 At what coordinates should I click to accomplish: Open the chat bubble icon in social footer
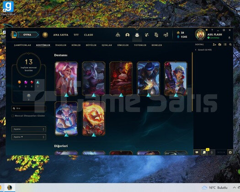click(x=197, y=153)
